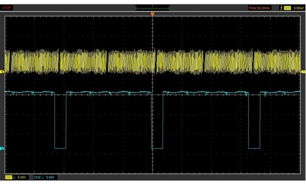Open the yellow CH1 5.00V scale value
Viewport: 306px width, 185px height.
(22, 177)
